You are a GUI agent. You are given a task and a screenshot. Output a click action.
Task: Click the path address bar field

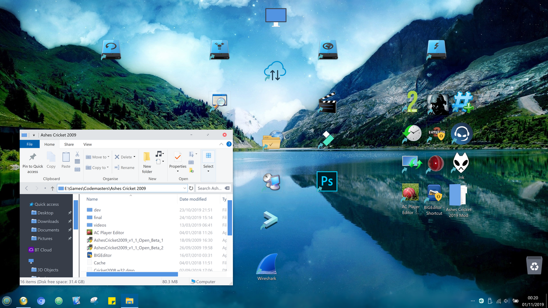pyautogui.click(x=122, y=188)
